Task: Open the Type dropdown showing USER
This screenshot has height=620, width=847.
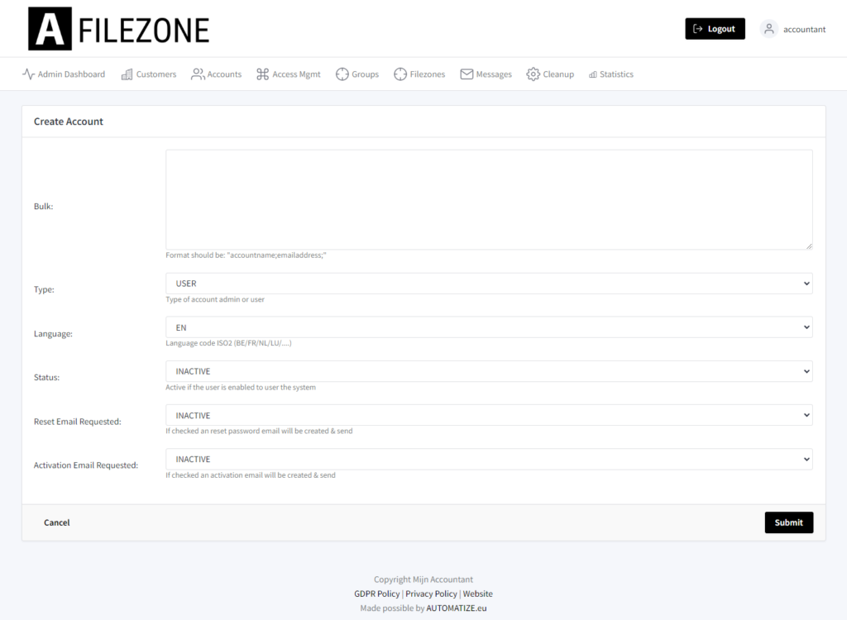Action: (x=489, y=284)
